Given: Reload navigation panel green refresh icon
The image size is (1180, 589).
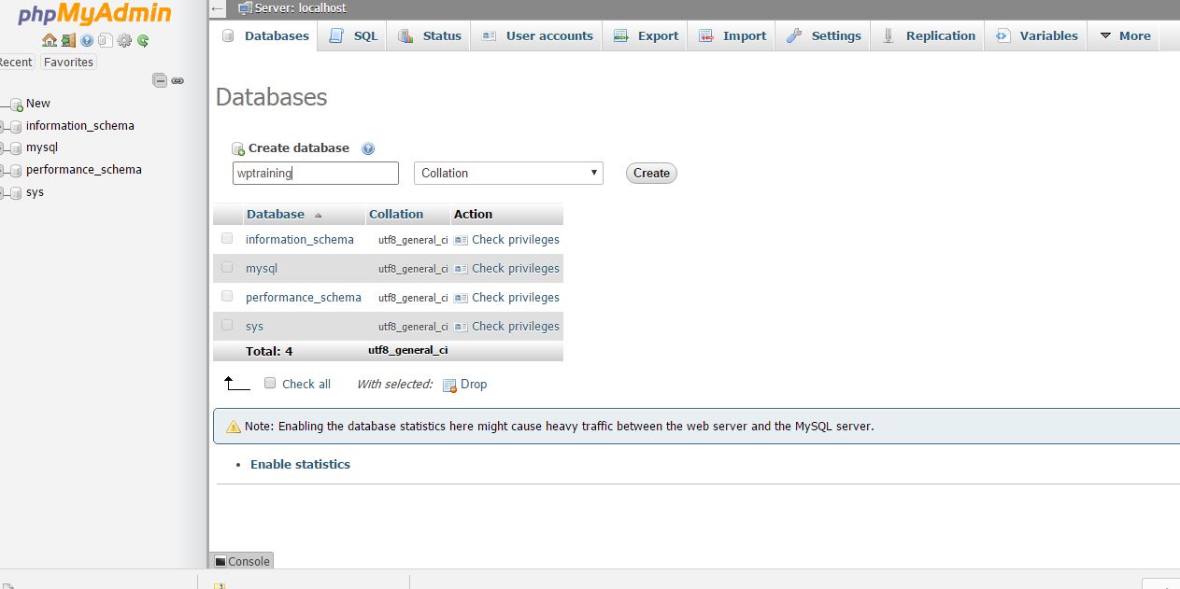Looking at the screenshot, I should pos(143,40).
